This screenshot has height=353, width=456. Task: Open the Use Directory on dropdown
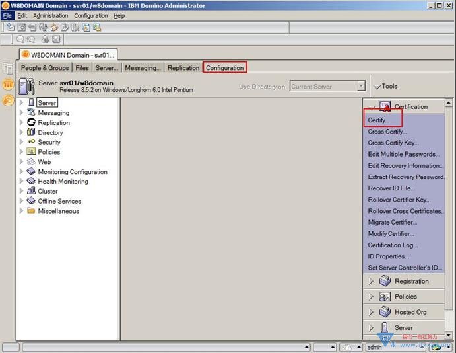click(x=361, y=86)
